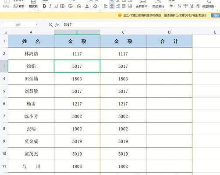
Task: Click column B value 1217 in 杨雷's row
Action: pyautogui.click(x=77, y=104)
